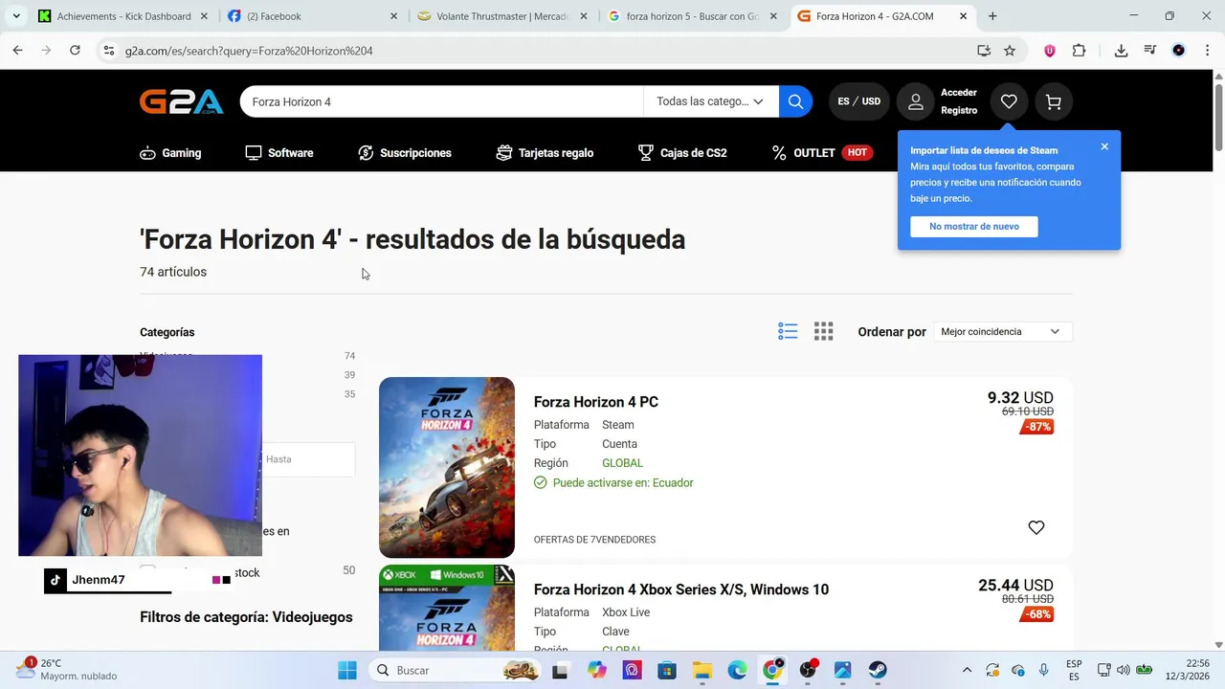The image size is (1225, 689).
Task: Open the Software menu
Action: 279,153
